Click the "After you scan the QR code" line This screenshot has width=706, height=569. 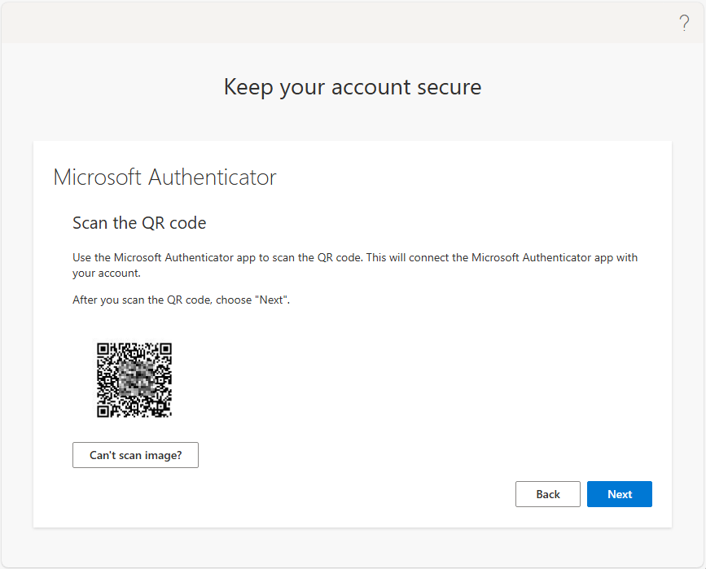(x=181, y=300)
